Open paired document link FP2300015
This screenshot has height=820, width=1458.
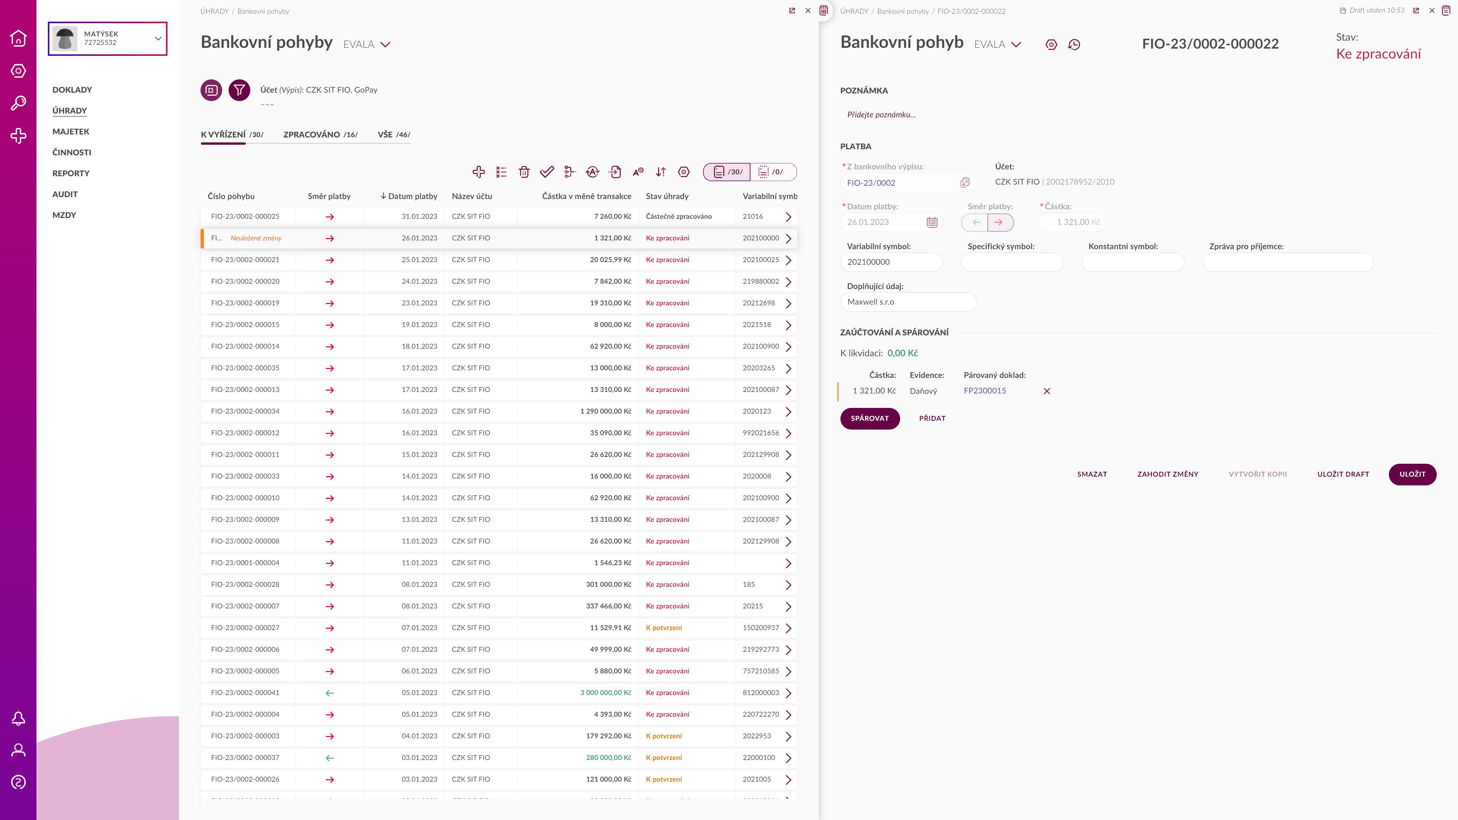pyautogui.click(x=985, y=391)
